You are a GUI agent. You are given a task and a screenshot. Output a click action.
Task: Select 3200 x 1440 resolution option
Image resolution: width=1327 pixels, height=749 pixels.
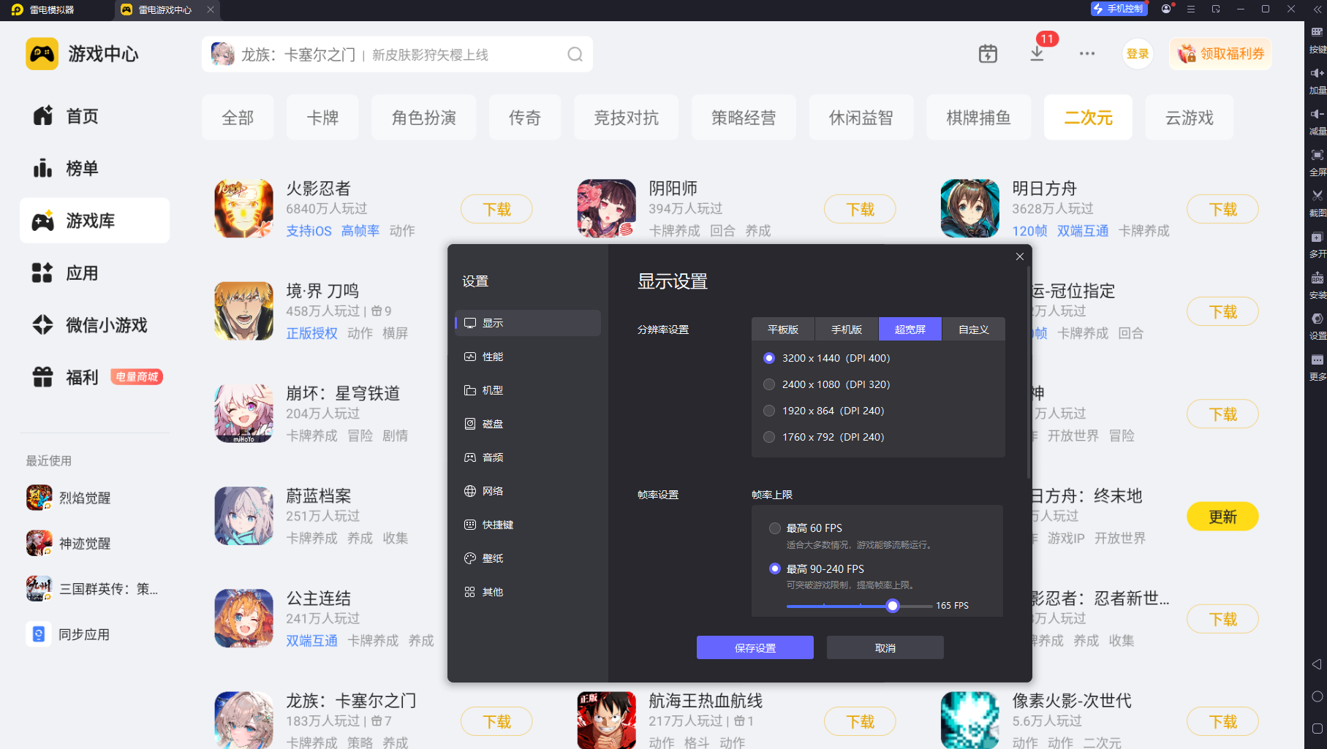click(x=826, y=358)
